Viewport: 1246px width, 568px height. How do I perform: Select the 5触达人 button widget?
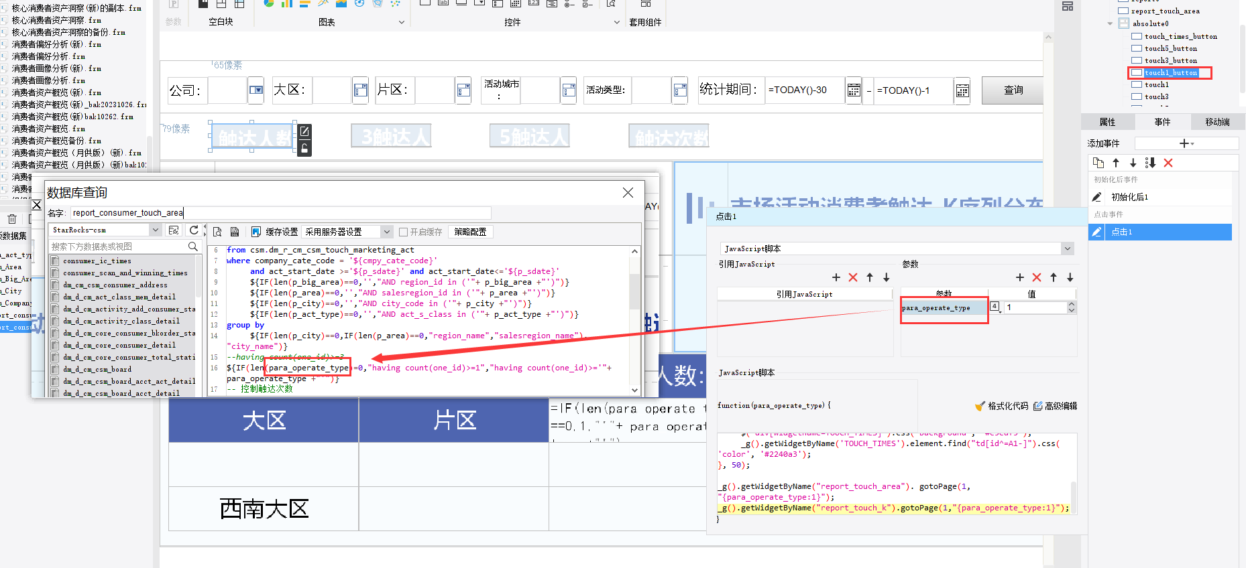529,136
